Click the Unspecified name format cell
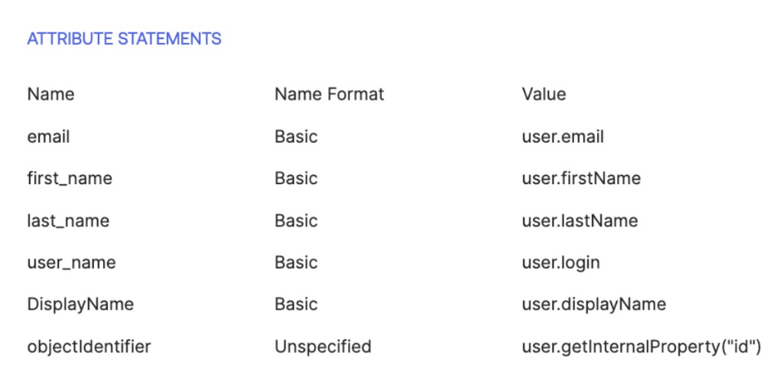The width and height of the screenshot is (783, 379). point(323,347)
